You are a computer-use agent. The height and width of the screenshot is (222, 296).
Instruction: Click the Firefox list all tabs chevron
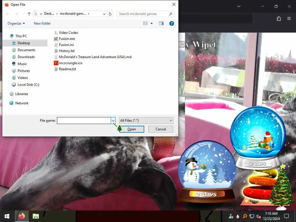coord(238,6)
